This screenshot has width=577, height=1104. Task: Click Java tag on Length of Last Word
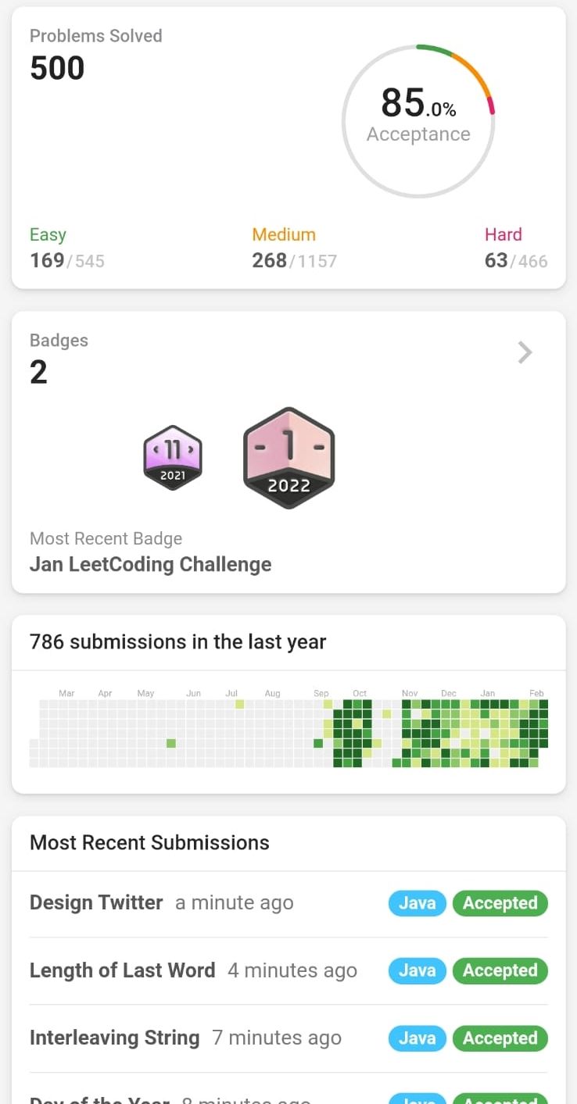coord(418,970)
